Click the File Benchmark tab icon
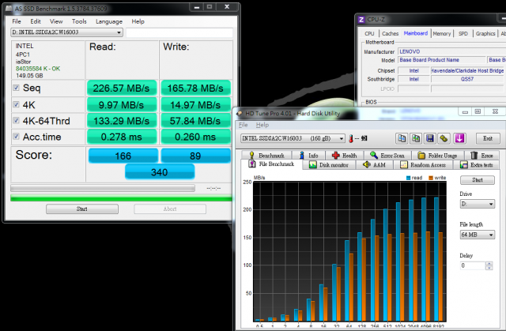Image resolution: width=506 pixels, height=331 pixels. pyautogui.click(x=252, y=164)
